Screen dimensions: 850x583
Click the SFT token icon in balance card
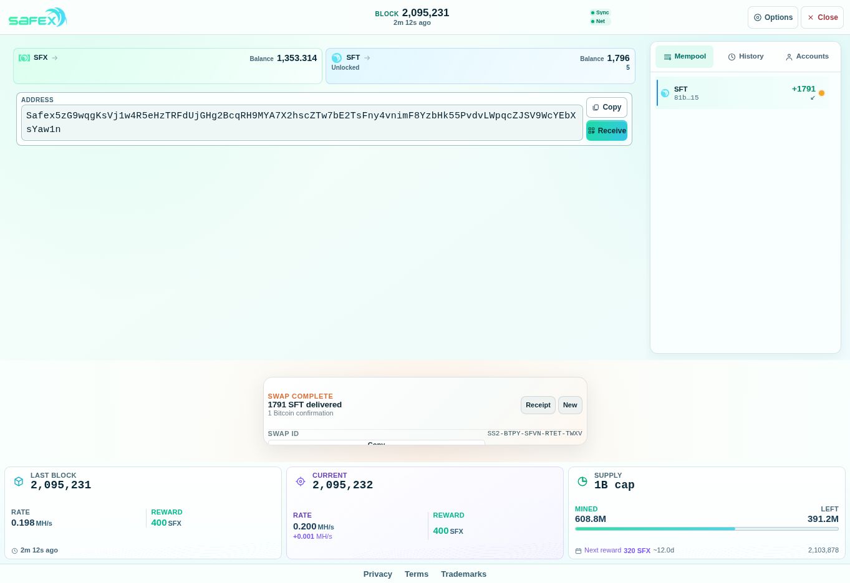click(x=337, y=58)
